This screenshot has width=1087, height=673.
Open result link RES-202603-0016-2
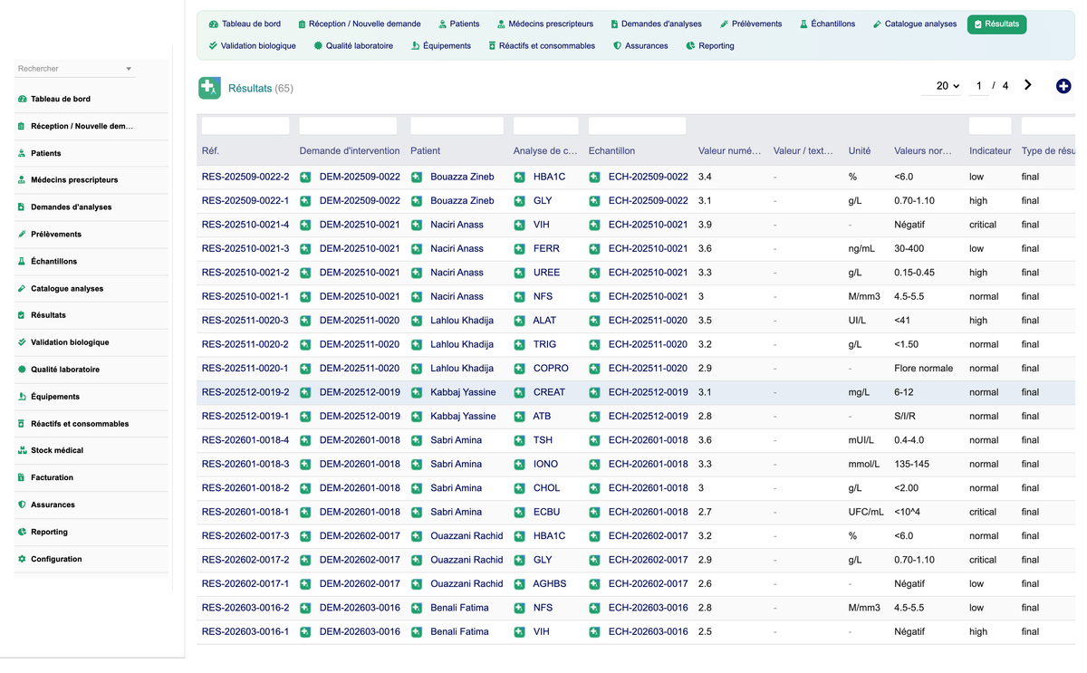click(245, 608)
